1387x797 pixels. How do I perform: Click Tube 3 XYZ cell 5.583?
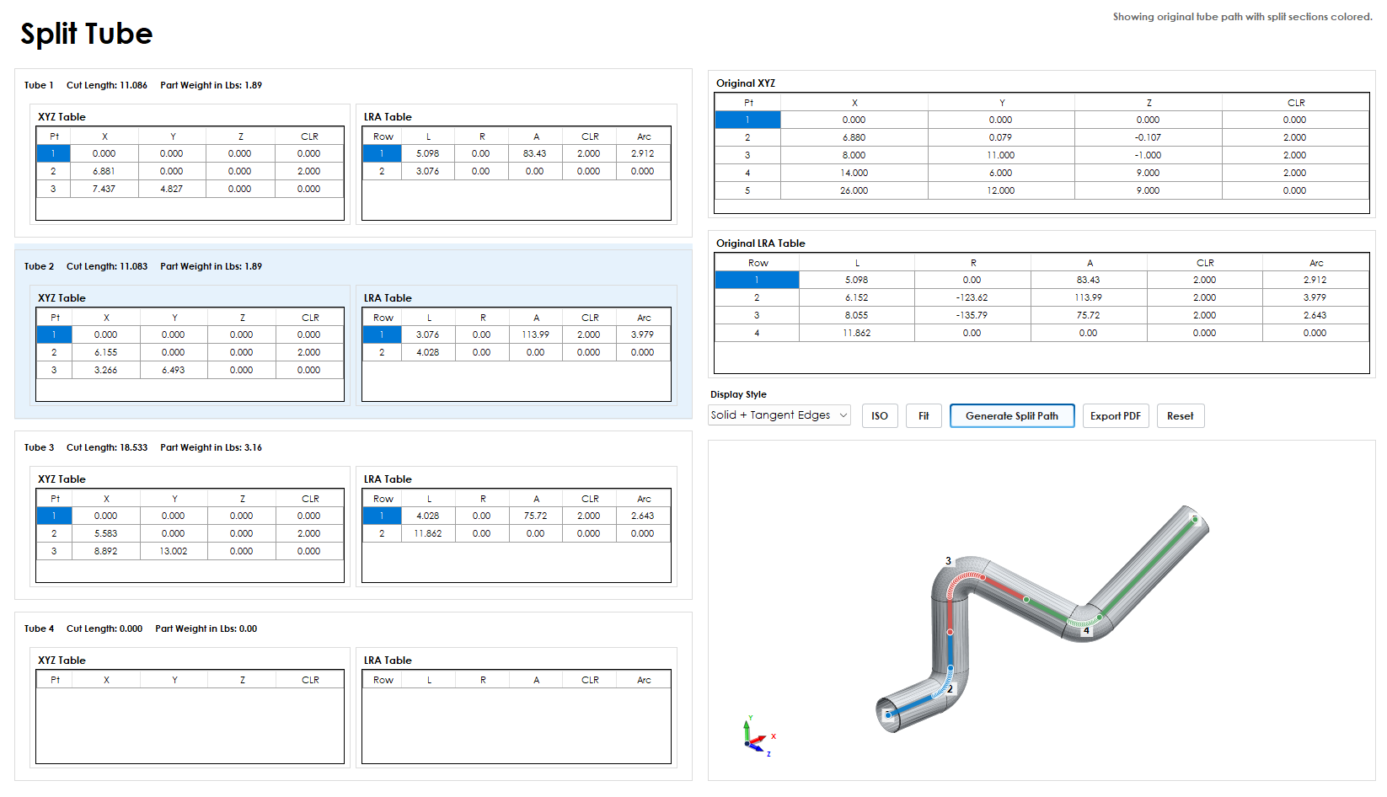pos(106,533)
